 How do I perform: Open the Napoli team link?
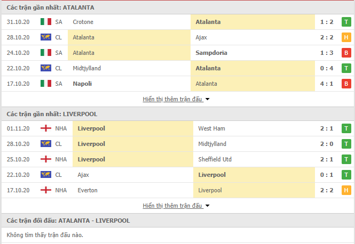[x=82, y=84]
